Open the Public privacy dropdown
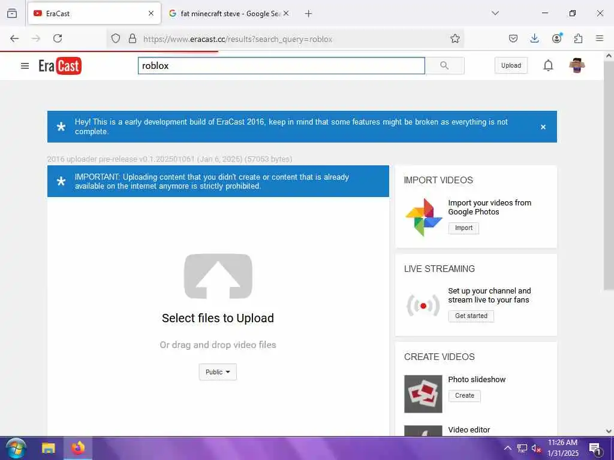 [x=218, y=372]
